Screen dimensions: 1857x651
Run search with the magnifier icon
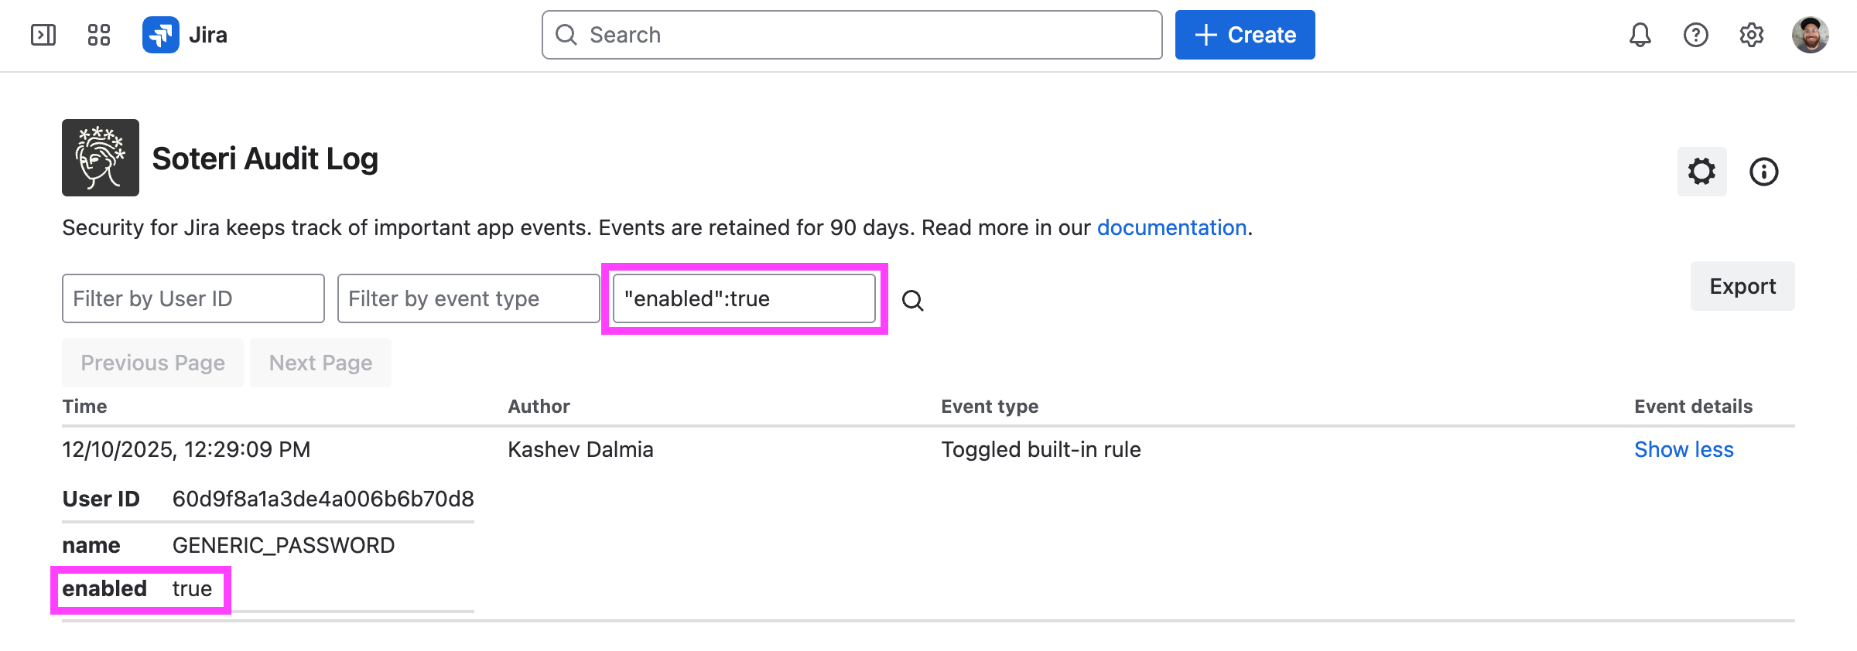913,300
